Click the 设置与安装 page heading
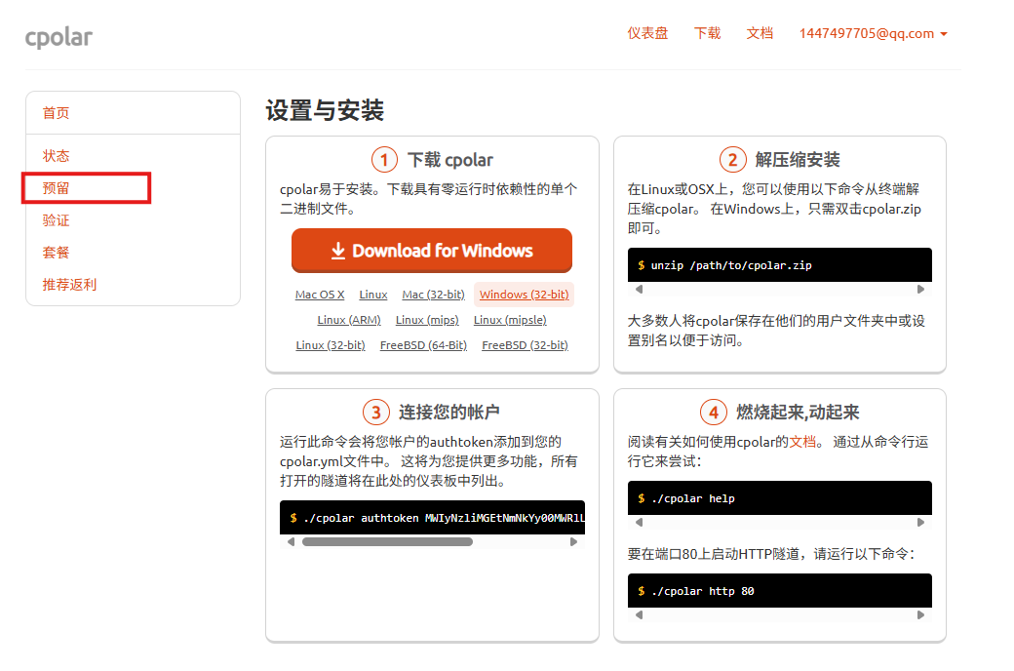Screen dimensions: 1014x671 point(325,110)
